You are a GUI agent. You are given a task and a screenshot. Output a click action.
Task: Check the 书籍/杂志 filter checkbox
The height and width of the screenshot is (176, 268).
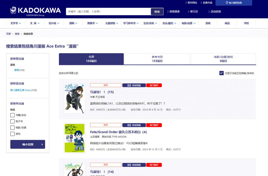coord(13,115)
